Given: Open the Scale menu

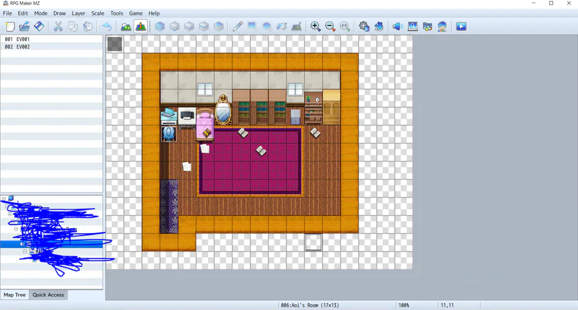Looking at the screenshot, I should point(98,13).
